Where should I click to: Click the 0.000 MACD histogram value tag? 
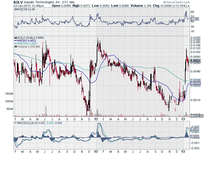click(194, 137)
